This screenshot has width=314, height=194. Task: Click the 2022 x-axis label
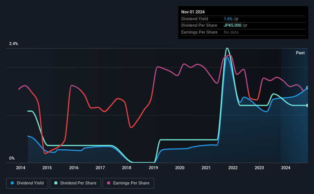click(x=233, y=168)
